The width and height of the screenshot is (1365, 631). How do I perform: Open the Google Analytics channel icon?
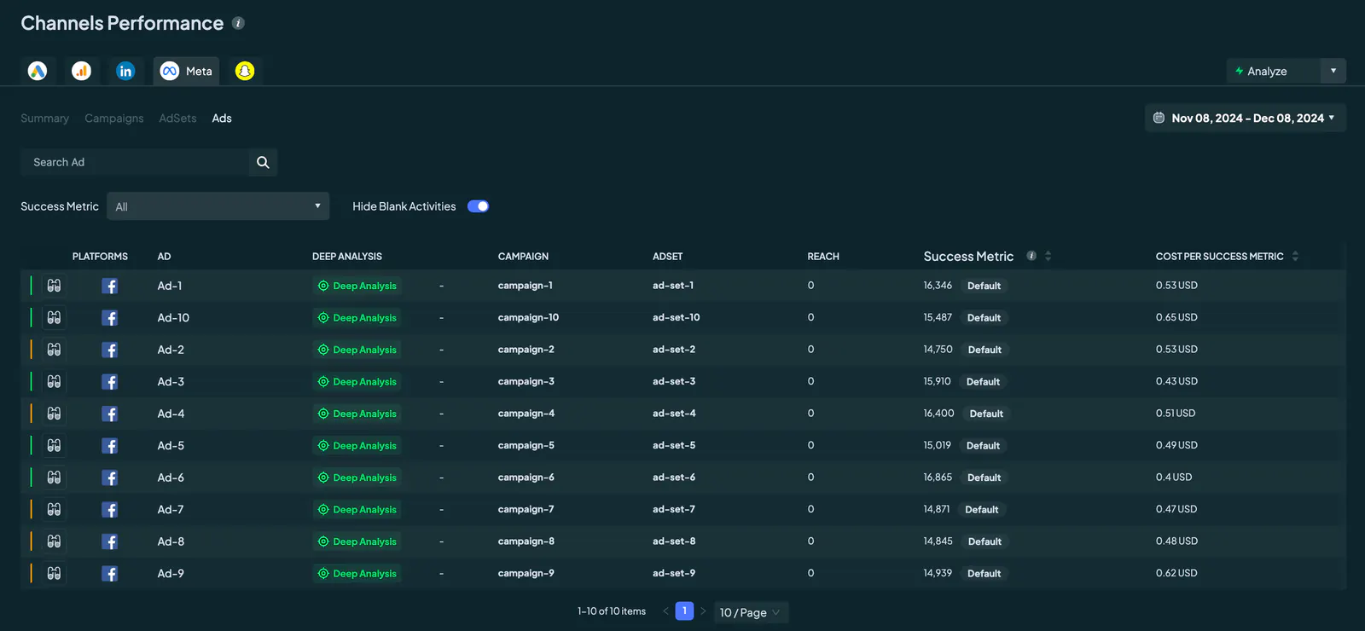point(81,71)
